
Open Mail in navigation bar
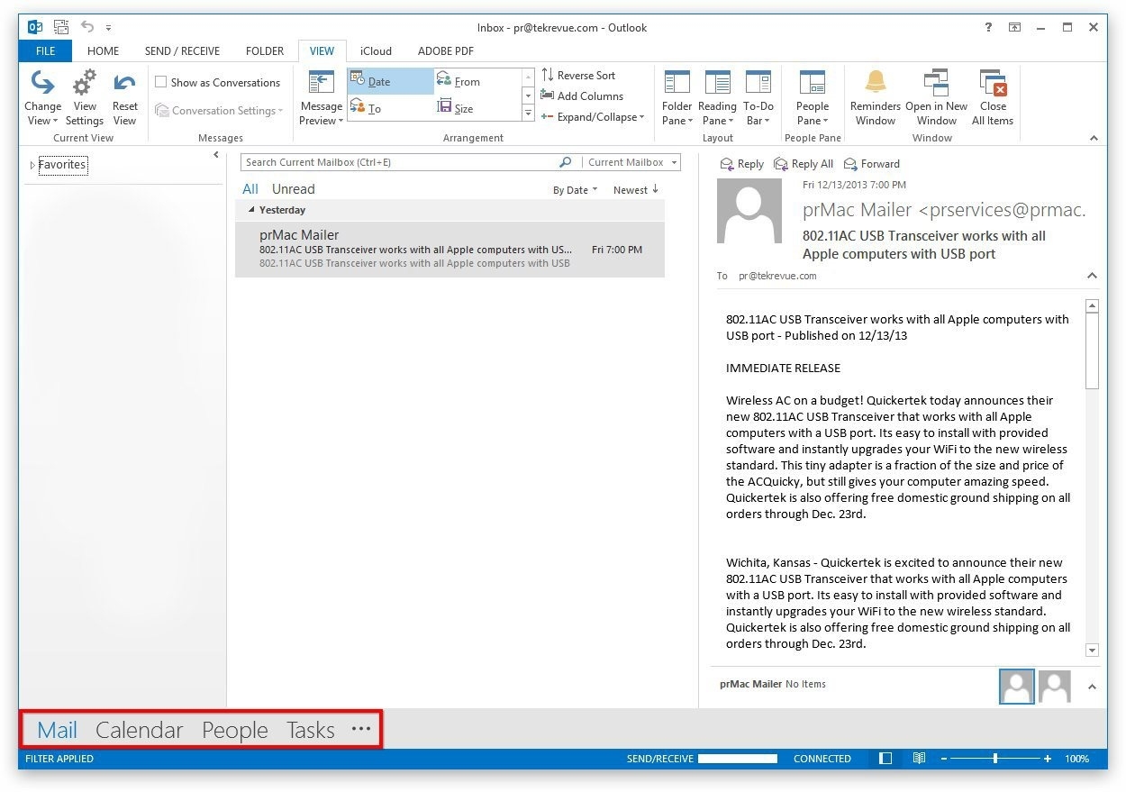click(57, 730)
